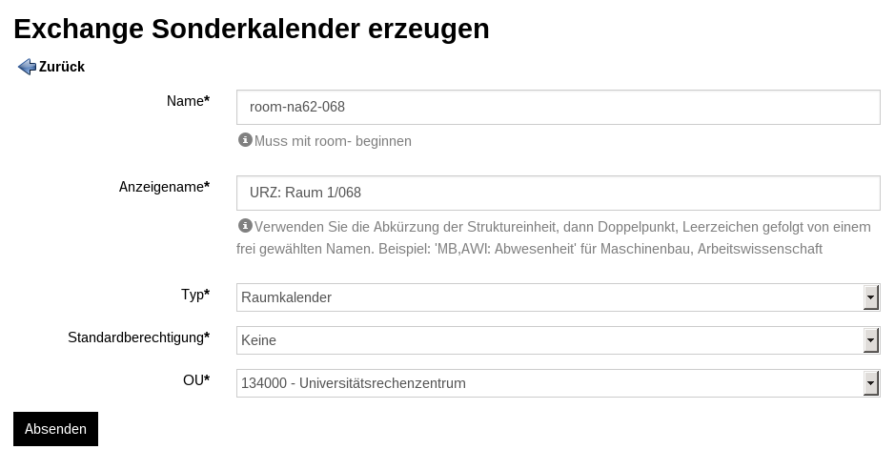
Task: Go back via the Zurück link
Action: pos(62,67)
